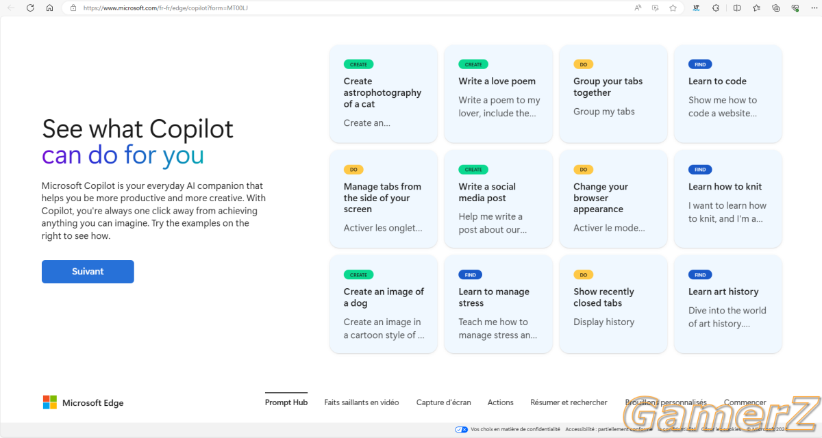822x438 pixels.
Task: Go to the browser home page icon
Action: pyautogui.click(x=49, y=8)
